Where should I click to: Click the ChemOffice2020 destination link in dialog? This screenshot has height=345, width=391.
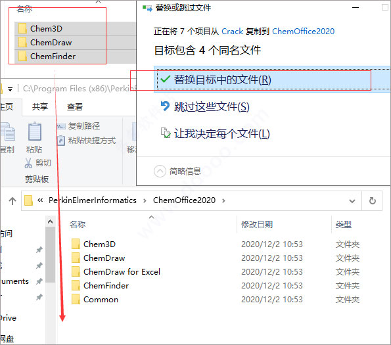coord(303,32)
